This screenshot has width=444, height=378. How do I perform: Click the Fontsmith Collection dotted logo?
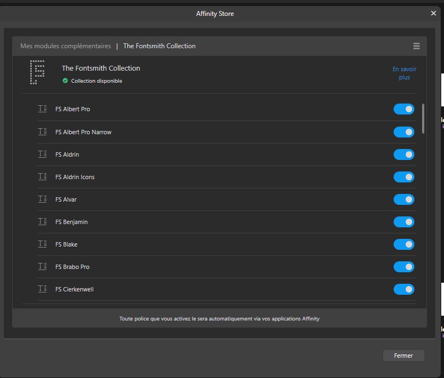37,72
